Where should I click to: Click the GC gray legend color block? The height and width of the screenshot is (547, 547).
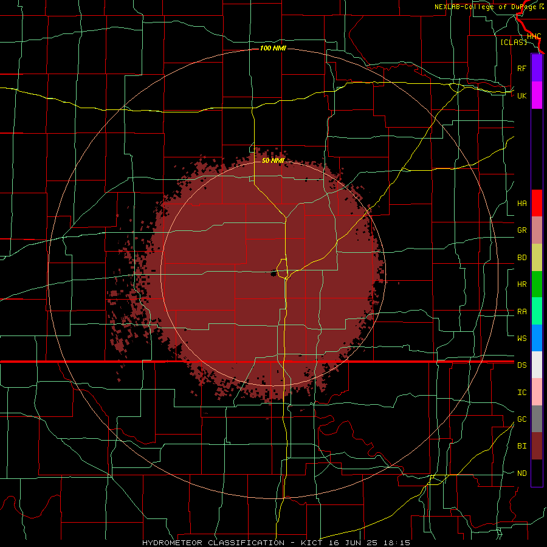[x=537, y=419]
